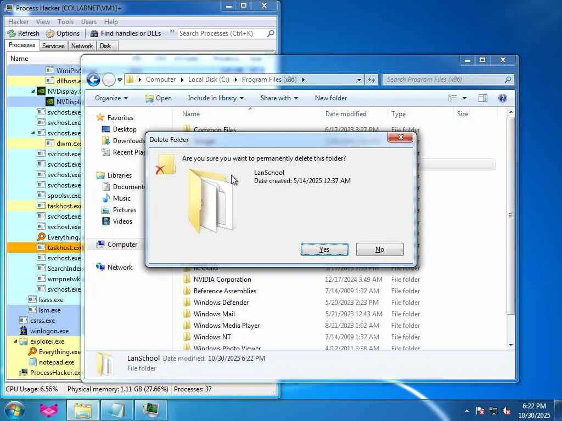
Task: Open the recent locations dropdown arrow
Action: (120, 80)
